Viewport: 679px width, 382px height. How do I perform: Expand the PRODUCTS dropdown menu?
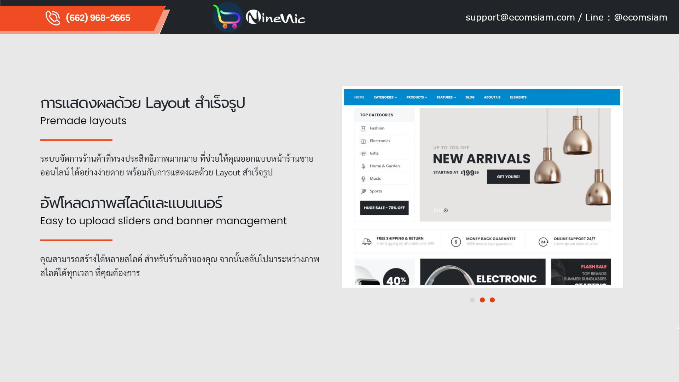pyautogui.click(x=417, y=97)
